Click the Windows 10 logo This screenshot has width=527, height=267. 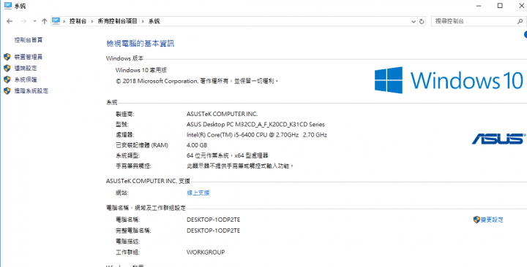coord(449,80)
